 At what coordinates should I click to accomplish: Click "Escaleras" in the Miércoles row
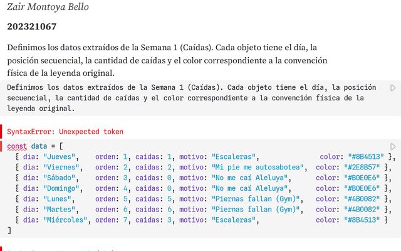pyautogui.click(x=234, y=220)
